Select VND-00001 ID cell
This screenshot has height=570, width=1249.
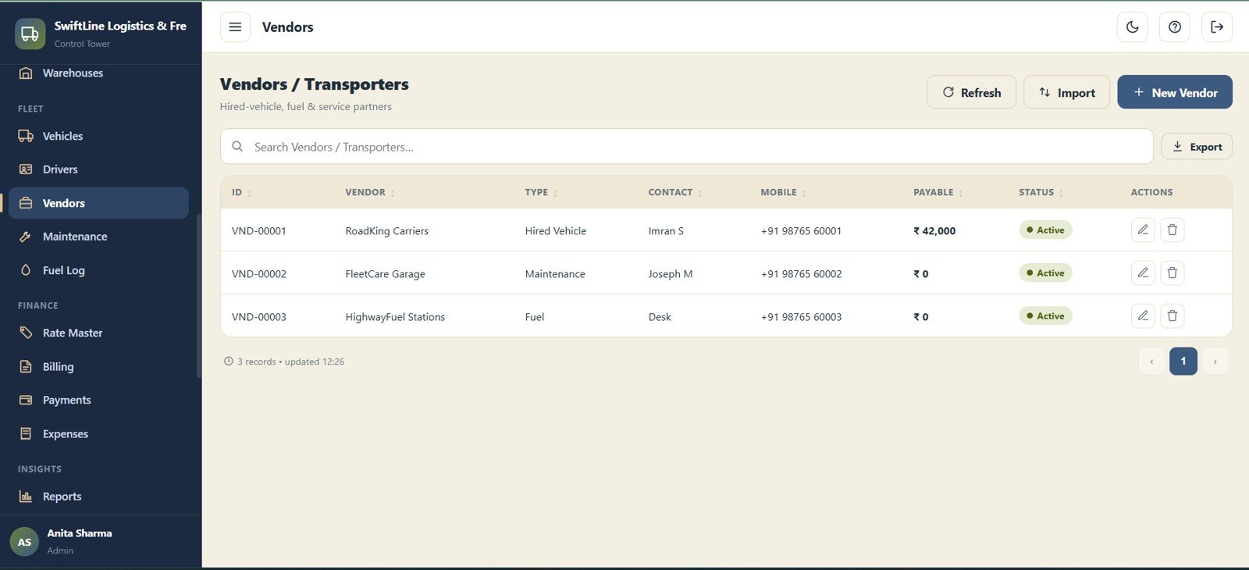(x=259, y=231)
